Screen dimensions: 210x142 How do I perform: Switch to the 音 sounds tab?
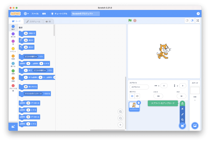click(48, 22)
